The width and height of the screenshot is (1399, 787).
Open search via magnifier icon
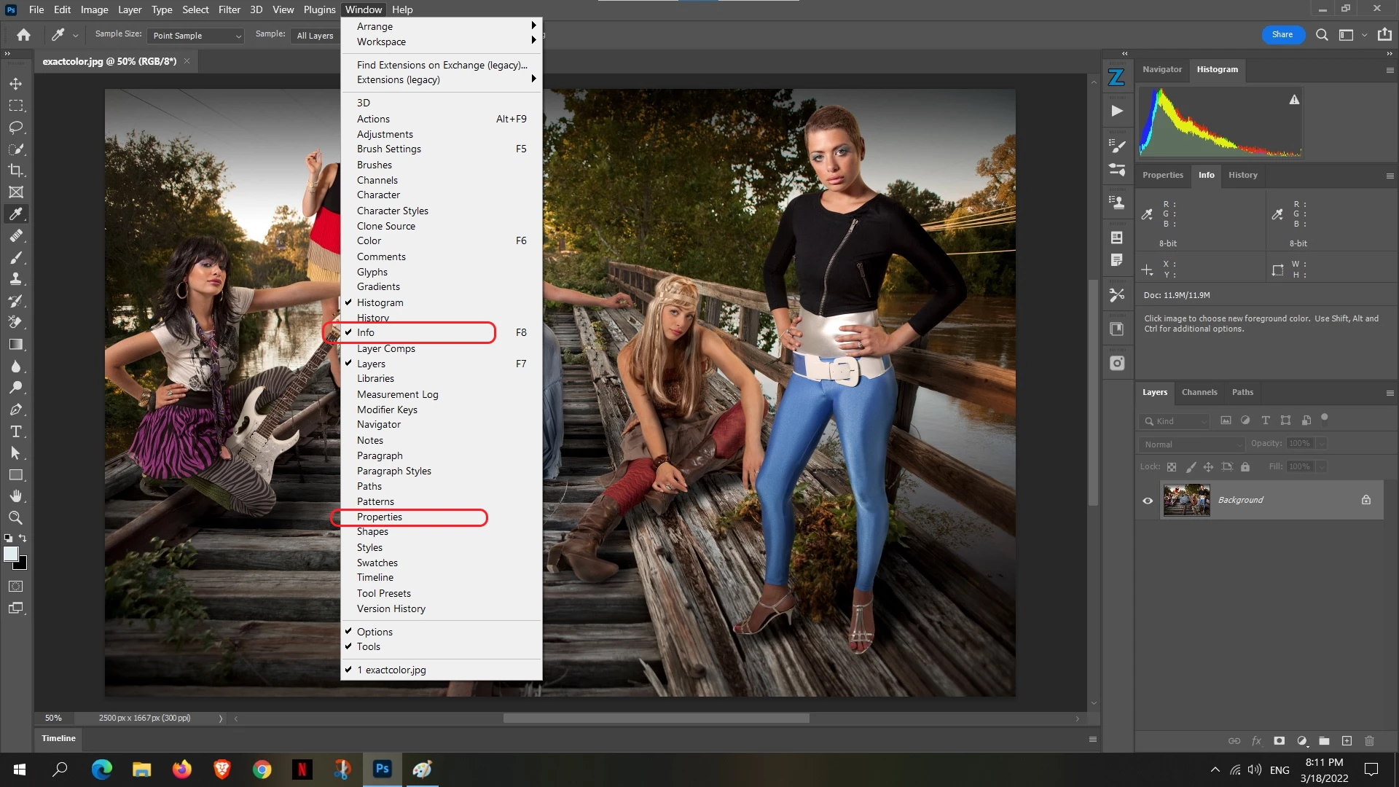[1322, 35]
